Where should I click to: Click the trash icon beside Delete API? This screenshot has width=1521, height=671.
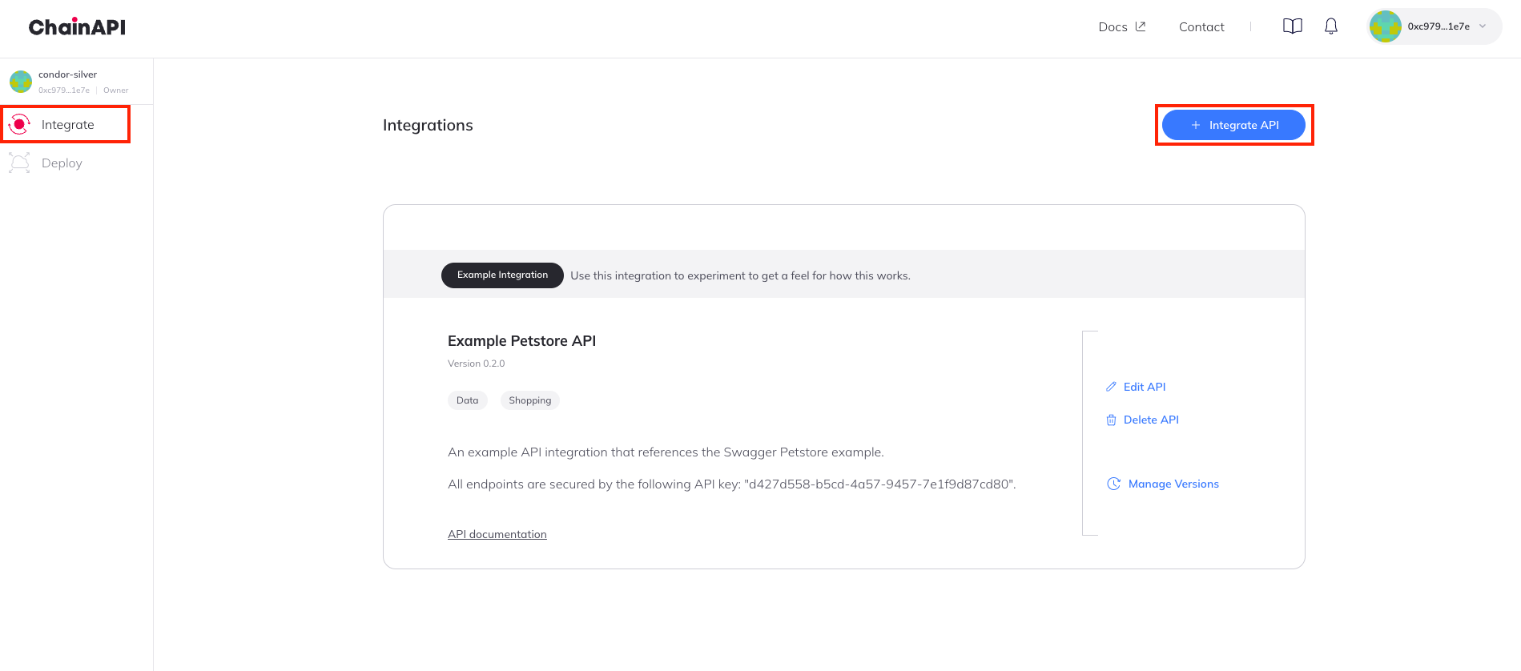1111,420
